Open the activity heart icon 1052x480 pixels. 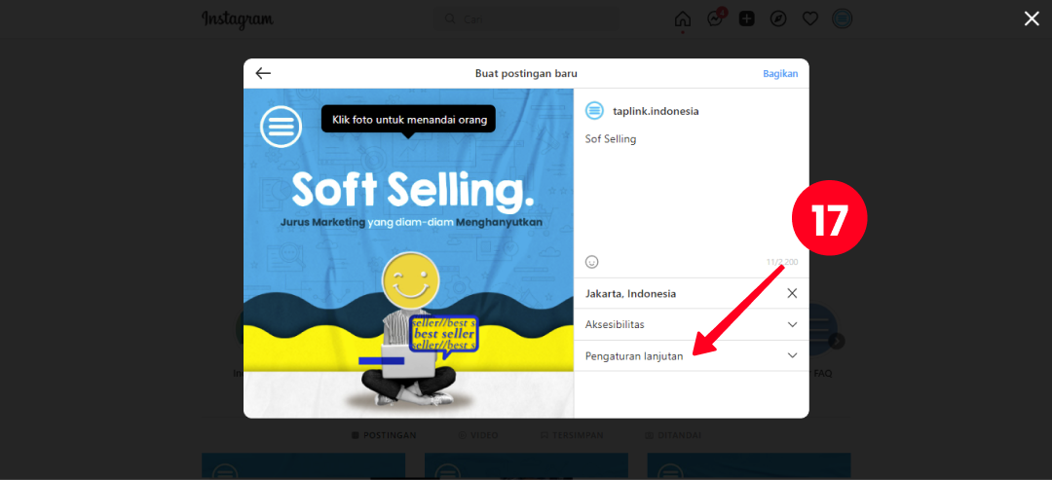point(810,18)
